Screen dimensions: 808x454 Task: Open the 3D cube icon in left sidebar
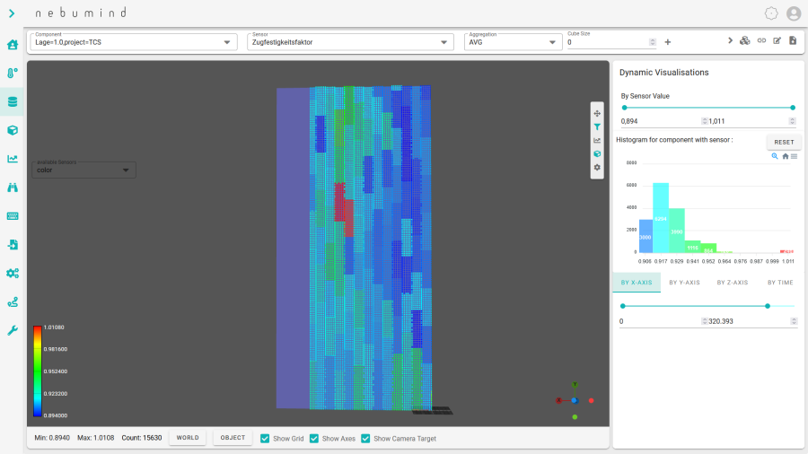coord(13,130)
